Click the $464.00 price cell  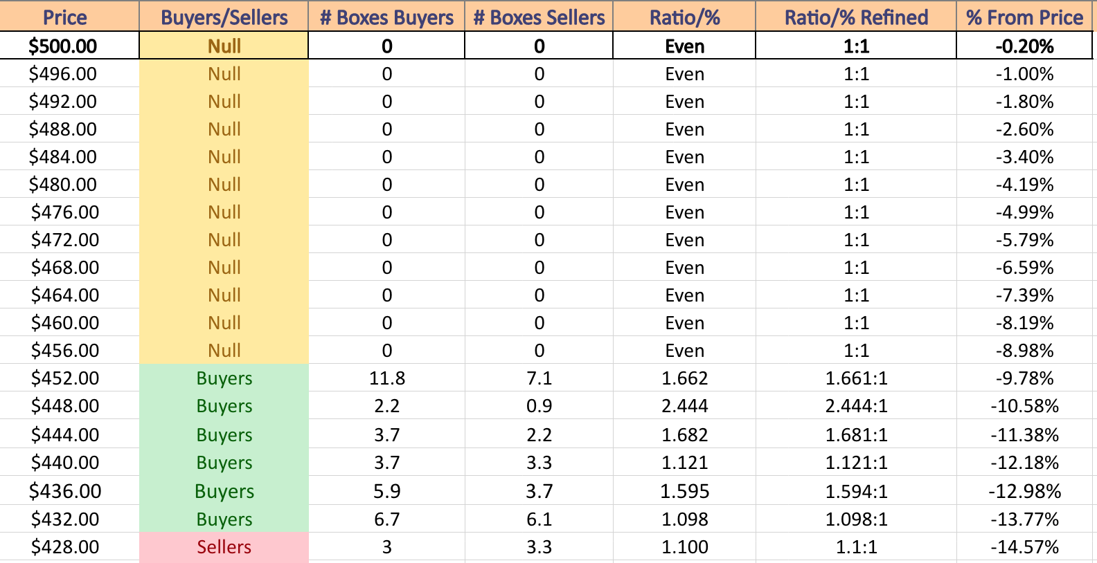coord(69,295)
